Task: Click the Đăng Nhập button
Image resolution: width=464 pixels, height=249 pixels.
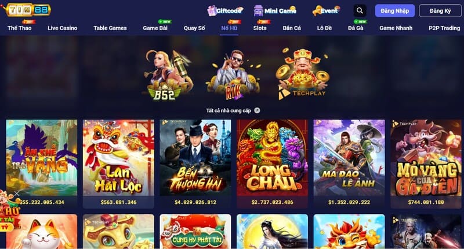Action: [395, 11]
